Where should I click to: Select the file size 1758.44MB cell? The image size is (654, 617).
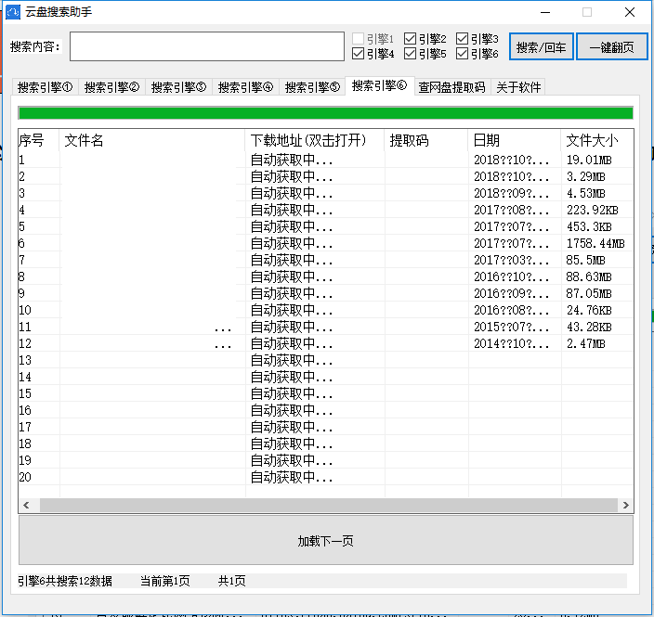coord(595,243)
